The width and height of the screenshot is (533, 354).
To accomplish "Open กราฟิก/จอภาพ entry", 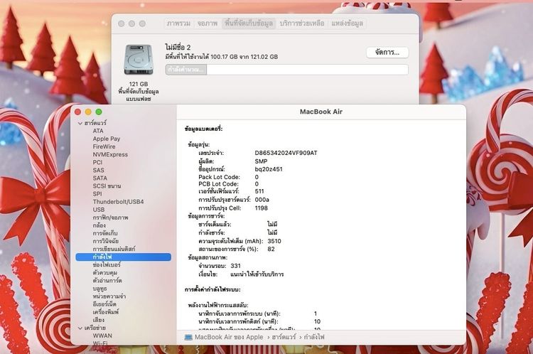I will (110, 218).
